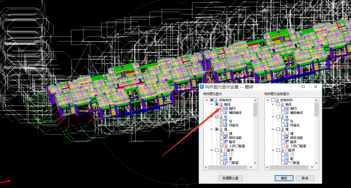Click the 轴网 grid icon in 构件图元显示 tree
This screenshot has width=351, height=188.
click(x=226, y=108)
